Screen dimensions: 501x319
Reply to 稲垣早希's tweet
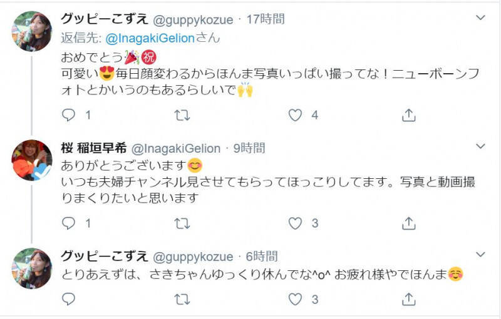(70, 223)
